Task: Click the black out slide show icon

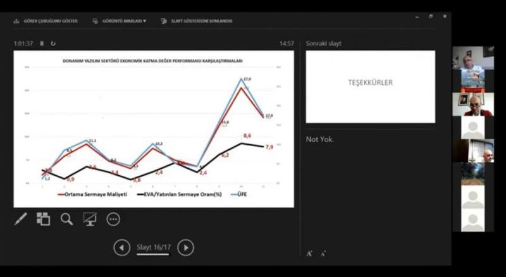Action: [90, 219]
